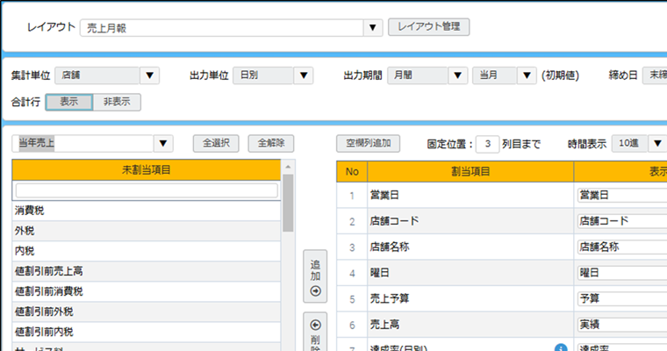Click the search box under 未割当項目
Viewport: 667px width, 351px height.
point(147,190)
